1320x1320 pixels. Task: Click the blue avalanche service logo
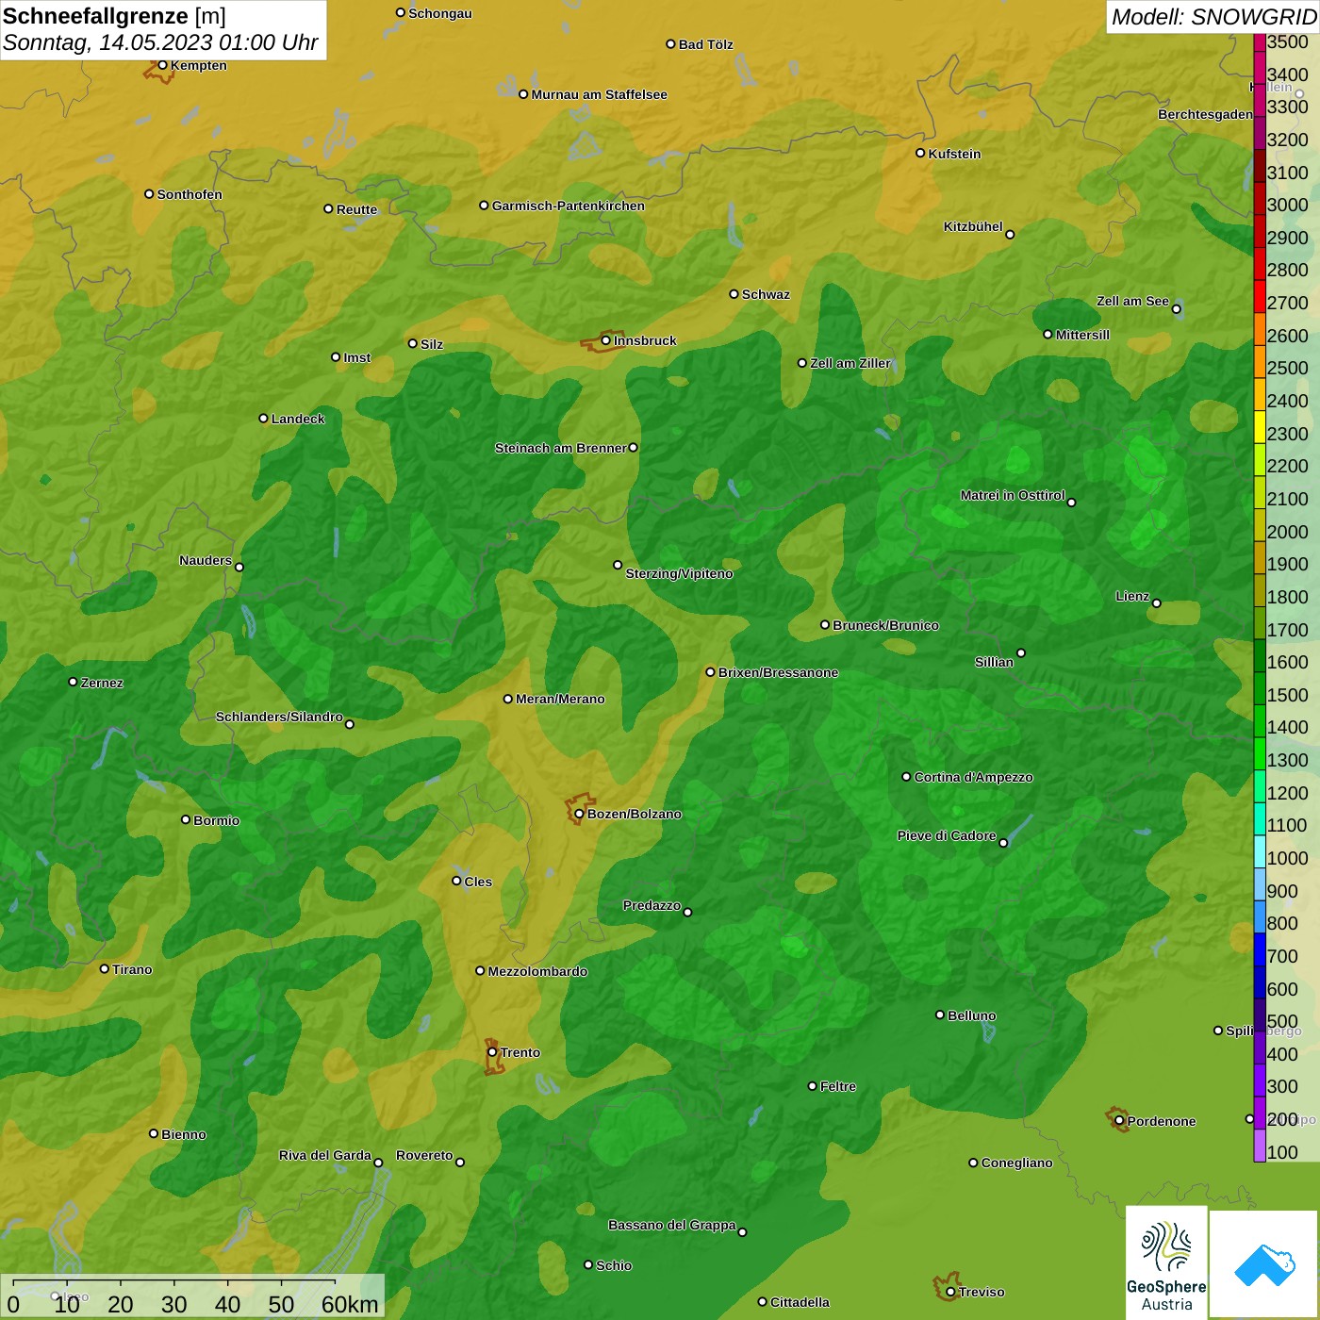(1264, 1264)
